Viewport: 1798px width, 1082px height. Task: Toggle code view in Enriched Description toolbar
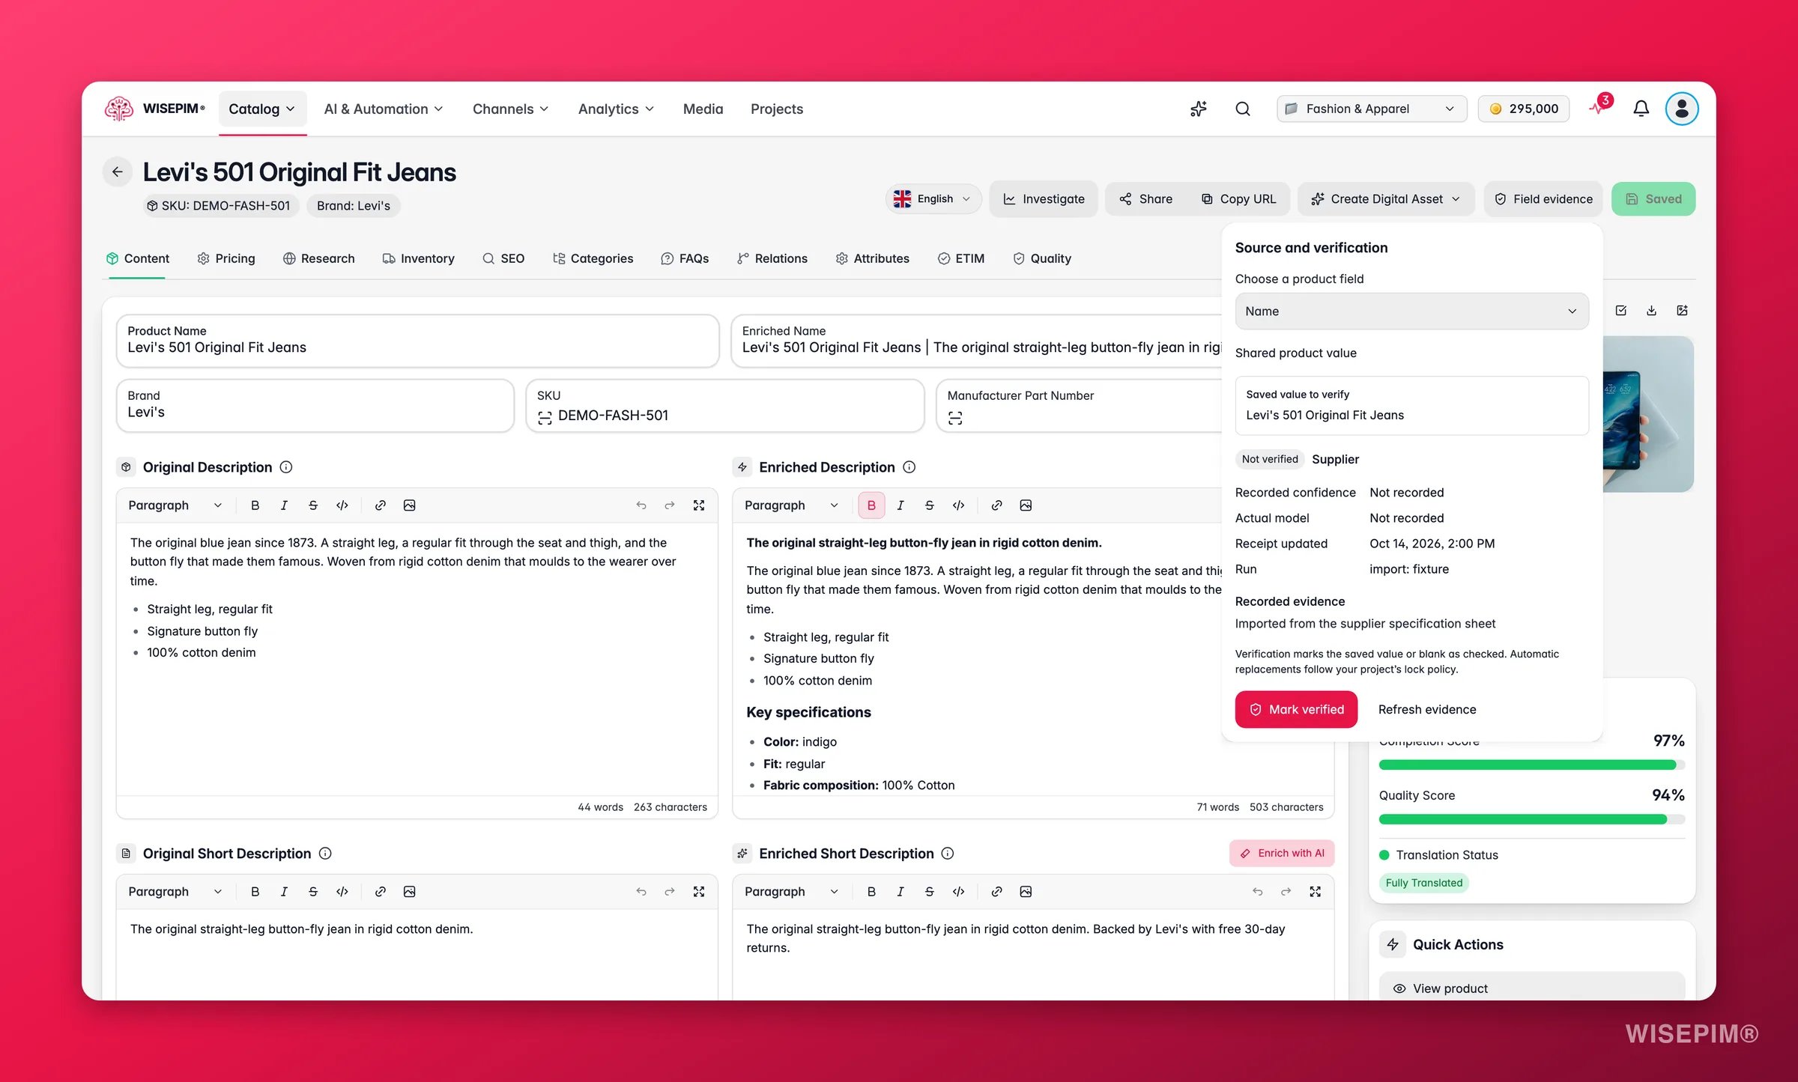[x=959, y=505]
